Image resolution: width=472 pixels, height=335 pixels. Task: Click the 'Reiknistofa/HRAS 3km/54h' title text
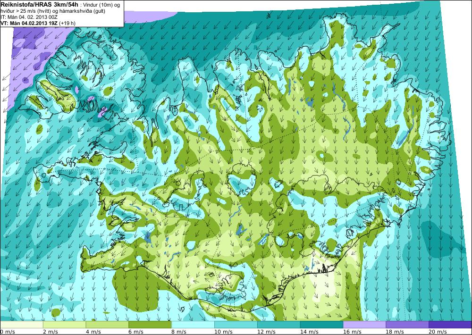[40, 4]
